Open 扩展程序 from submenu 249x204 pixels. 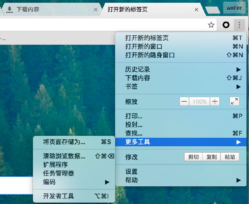click(x=74, y=165)
